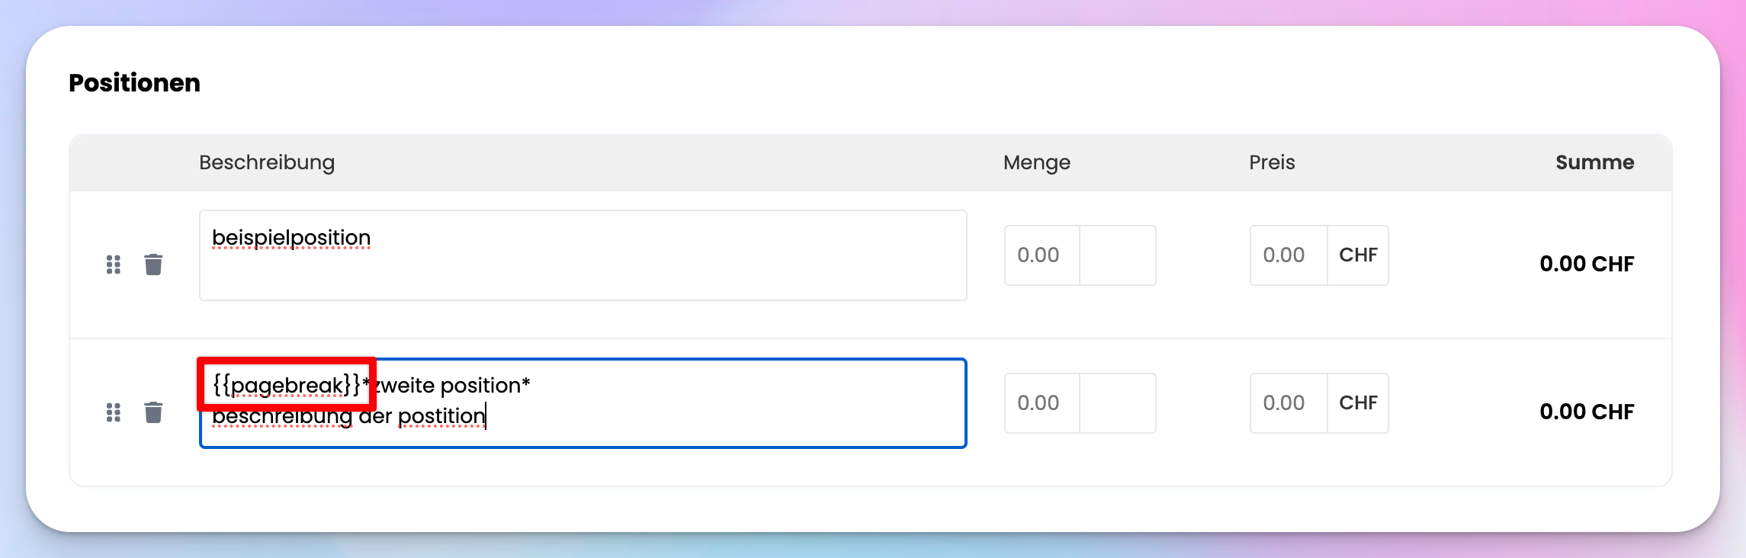This screenshot has width=1746, height=558.
Task: Click the Beschreibung column header
Action: 267,163
